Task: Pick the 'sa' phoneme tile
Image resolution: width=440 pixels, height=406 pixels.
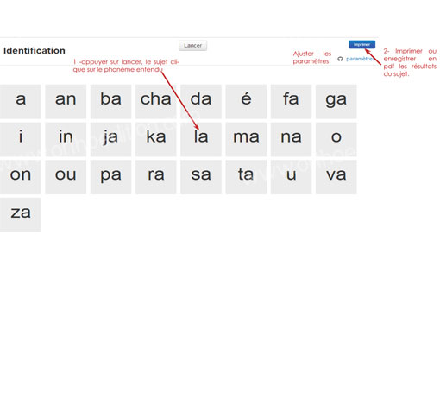Action: [201, 177]
